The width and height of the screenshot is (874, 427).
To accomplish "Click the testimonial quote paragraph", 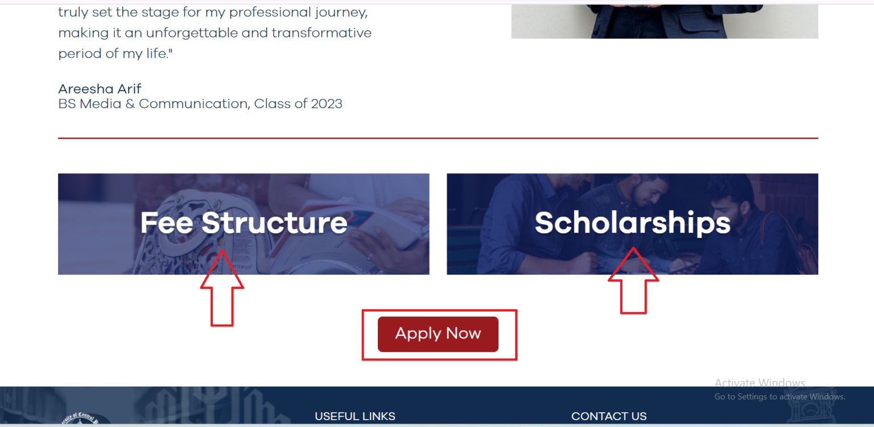I will pos(215,32).
